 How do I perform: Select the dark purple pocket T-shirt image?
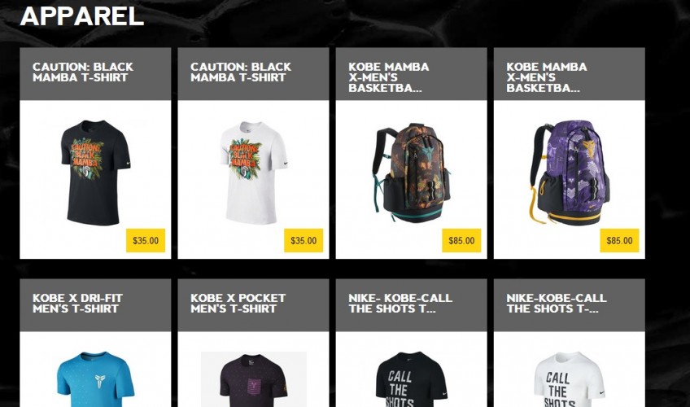(254, 379)
